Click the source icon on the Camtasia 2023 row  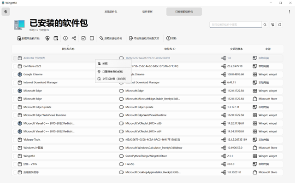pyautogui.click(x=255, y=66)
